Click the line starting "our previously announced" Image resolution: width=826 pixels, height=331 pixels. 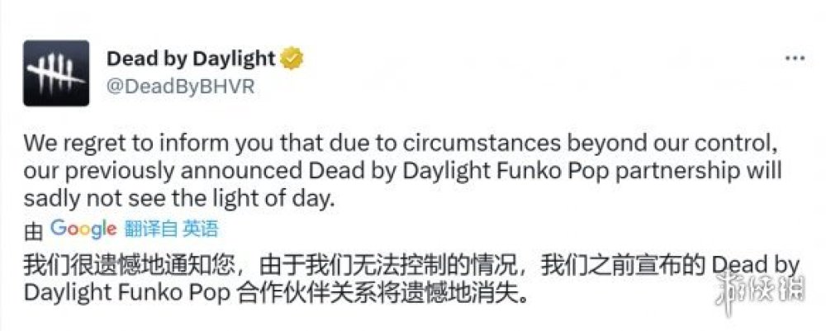click(402, 172)
